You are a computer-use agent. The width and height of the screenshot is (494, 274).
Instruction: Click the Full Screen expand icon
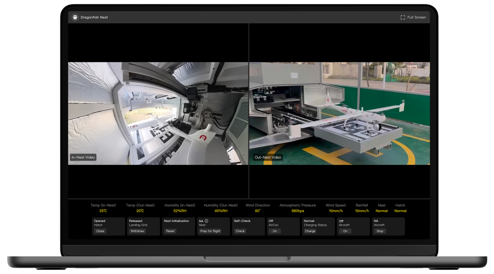tap(403, 17)
